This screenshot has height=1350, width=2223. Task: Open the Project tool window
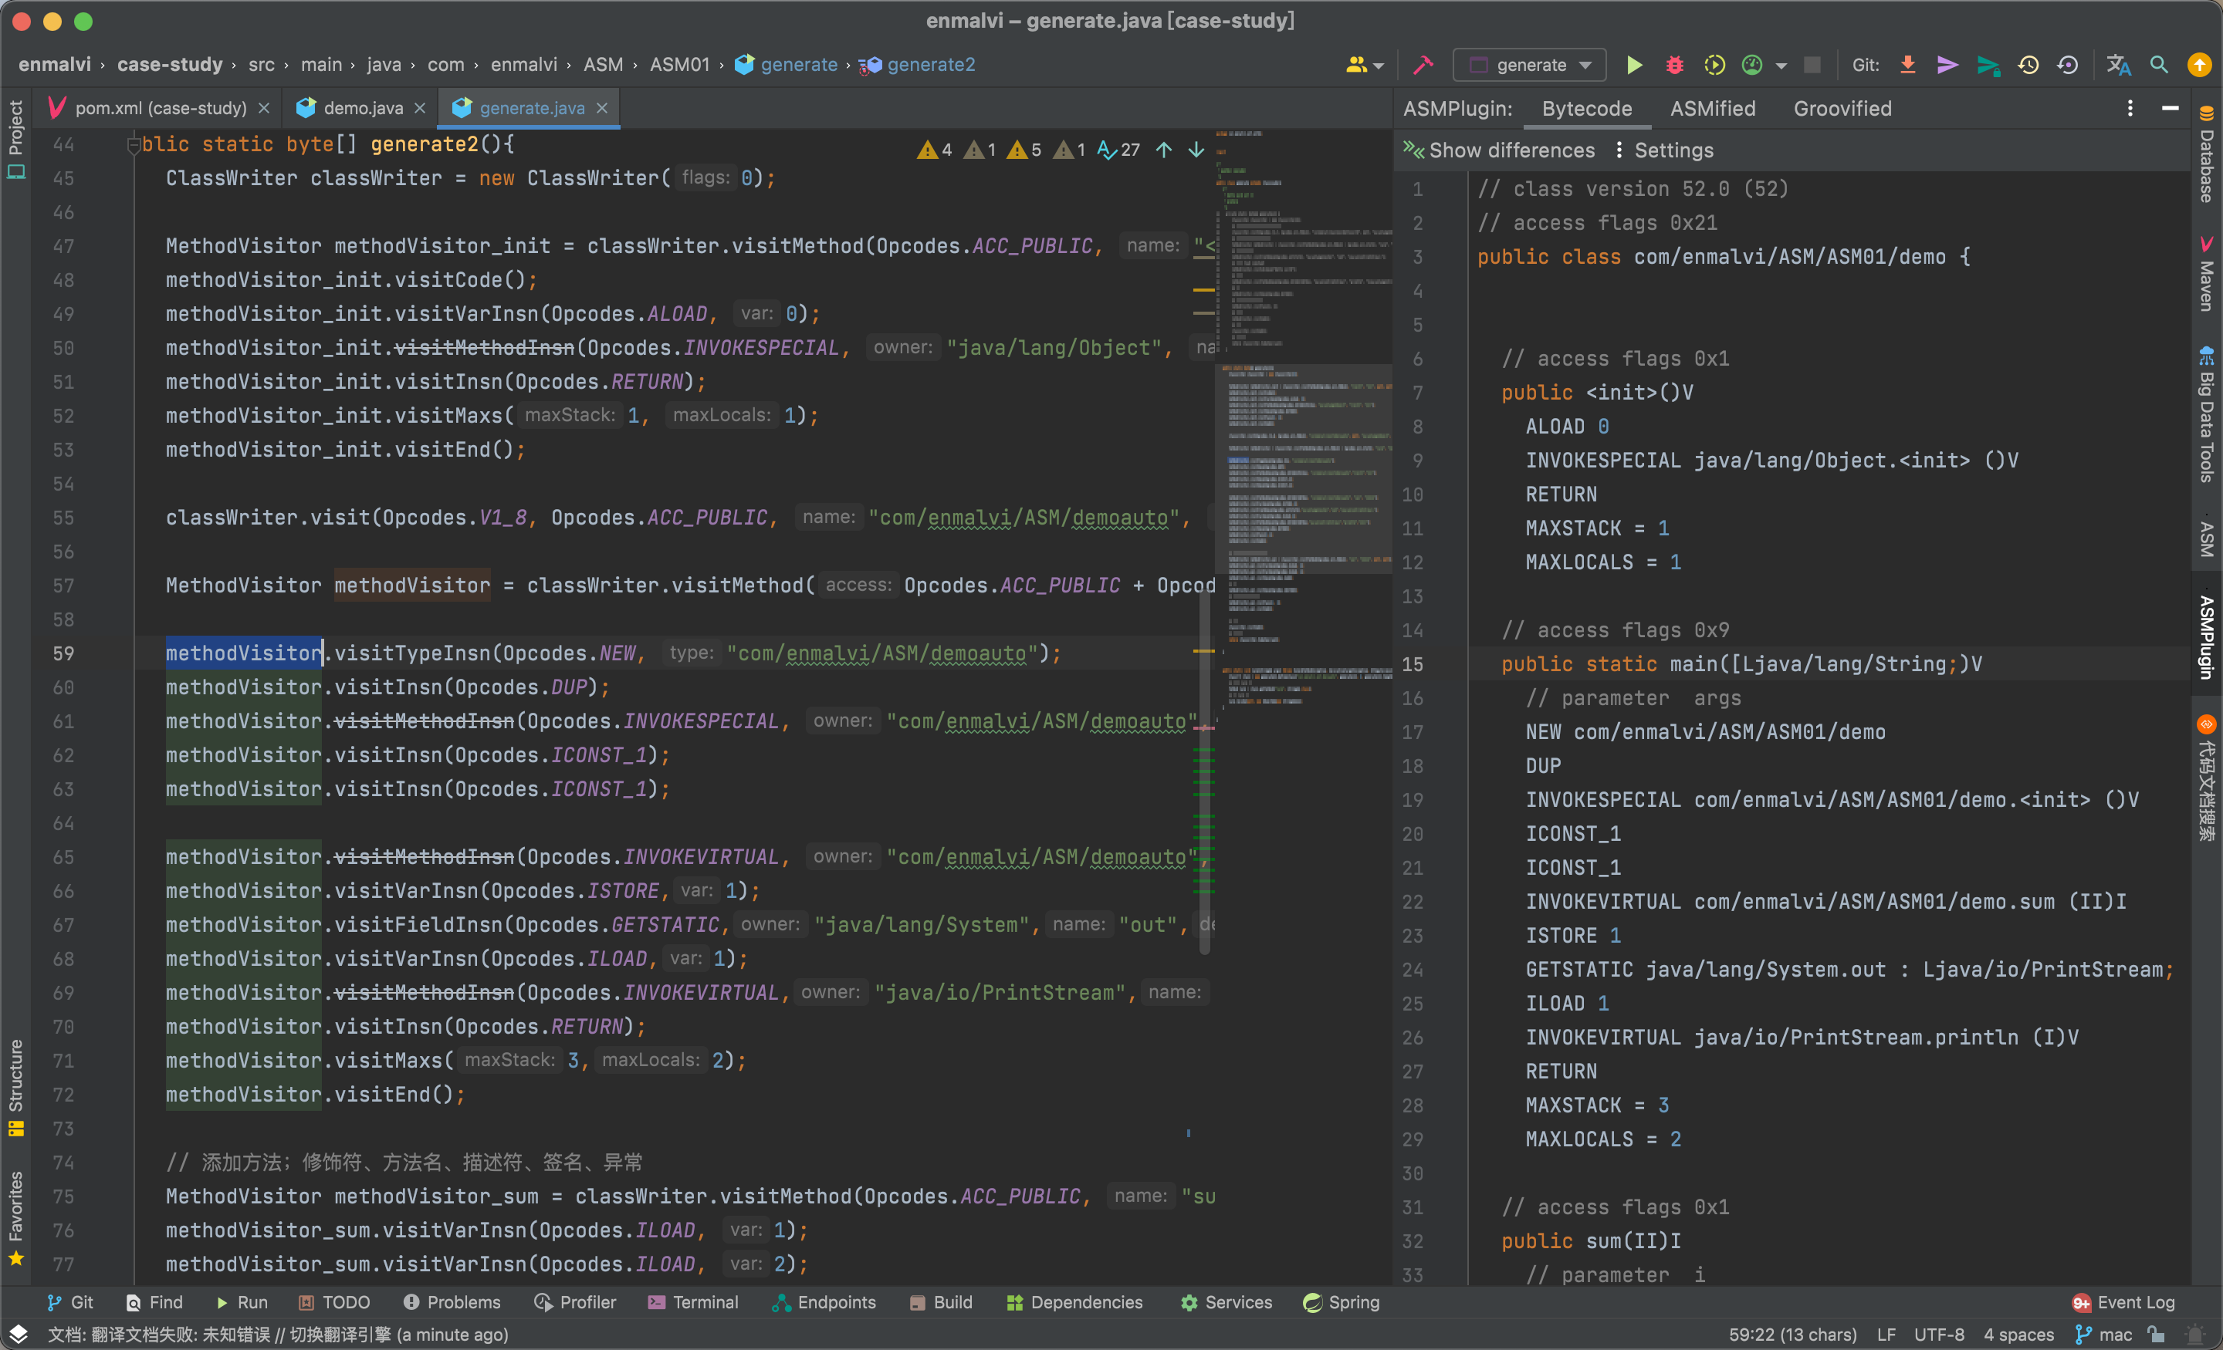coord(15,139)
